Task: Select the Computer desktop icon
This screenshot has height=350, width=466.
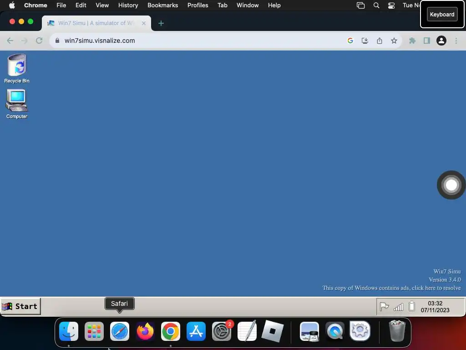Action: [x=17, y=104]
